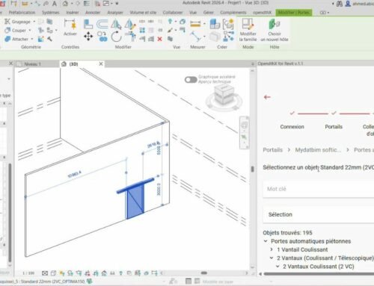The image size is (374, 286).
Task: Open the Array tool
Action: coord(142,31)
